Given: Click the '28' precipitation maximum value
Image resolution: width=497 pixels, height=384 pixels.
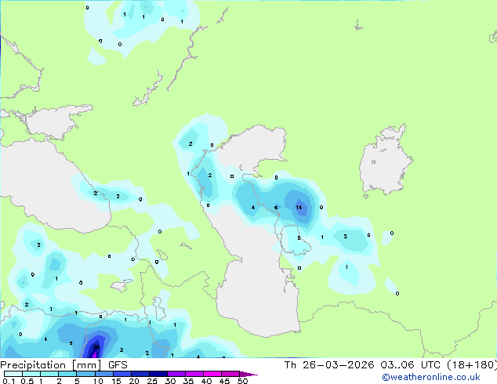Looking at the screenshot, I should [96, 347].
